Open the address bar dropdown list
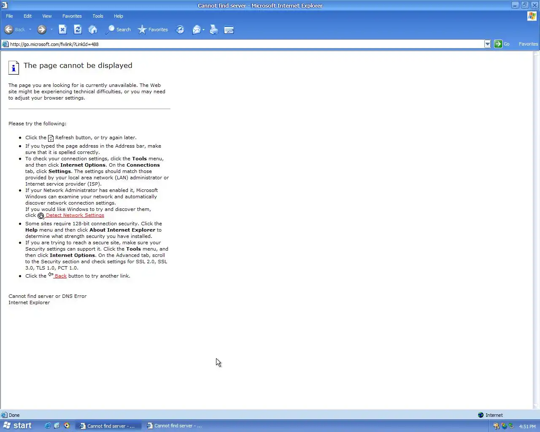Screen dimensions: 540x432 coord(488,44)
